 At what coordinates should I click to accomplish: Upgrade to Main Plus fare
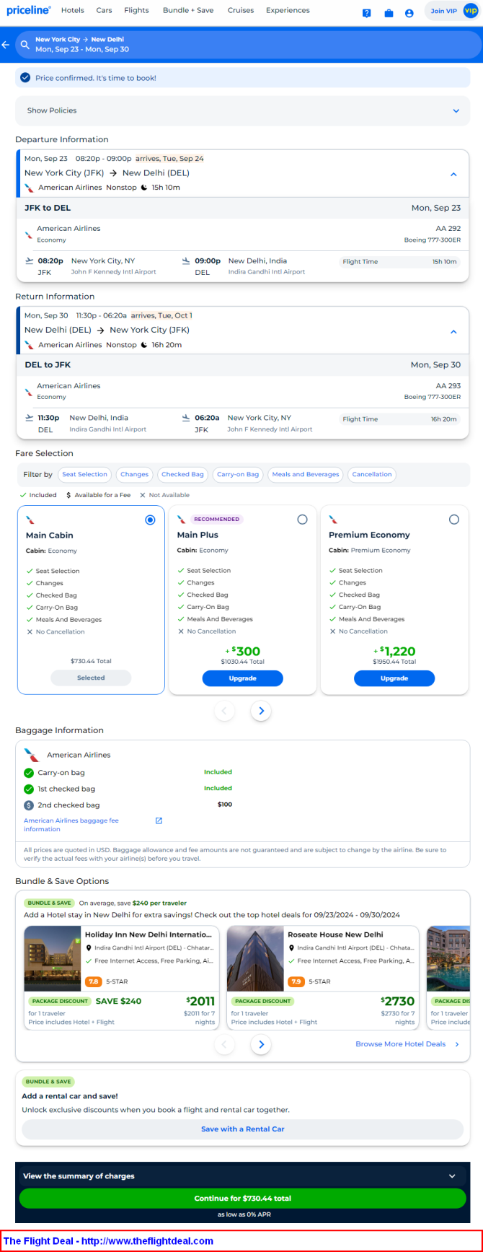242,678
